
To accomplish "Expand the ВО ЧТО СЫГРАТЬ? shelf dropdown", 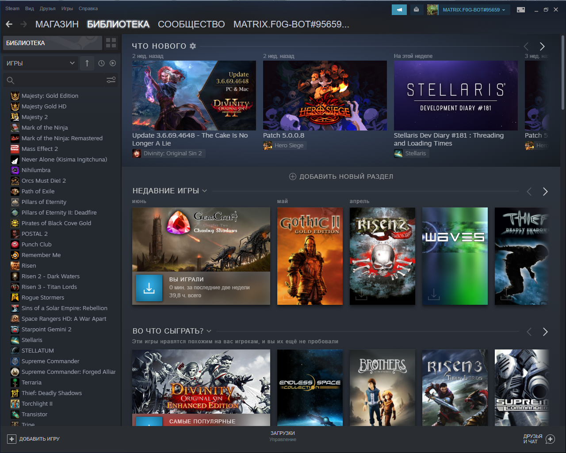I will [x=209, y=331].
